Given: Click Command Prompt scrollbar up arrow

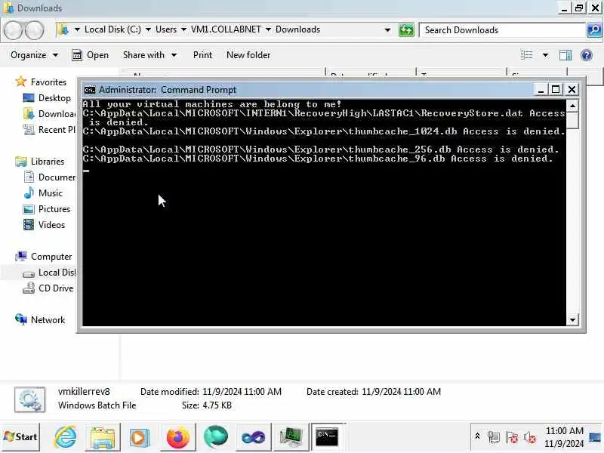Looking at the screenshot, I should pos(572,106).
